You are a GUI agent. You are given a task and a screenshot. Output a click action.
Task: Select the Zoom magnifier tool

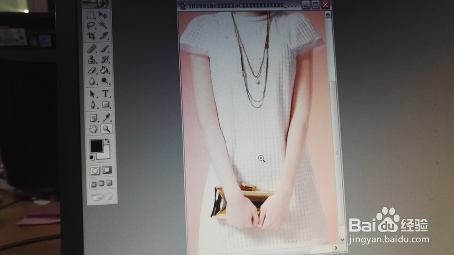[107, 129]
